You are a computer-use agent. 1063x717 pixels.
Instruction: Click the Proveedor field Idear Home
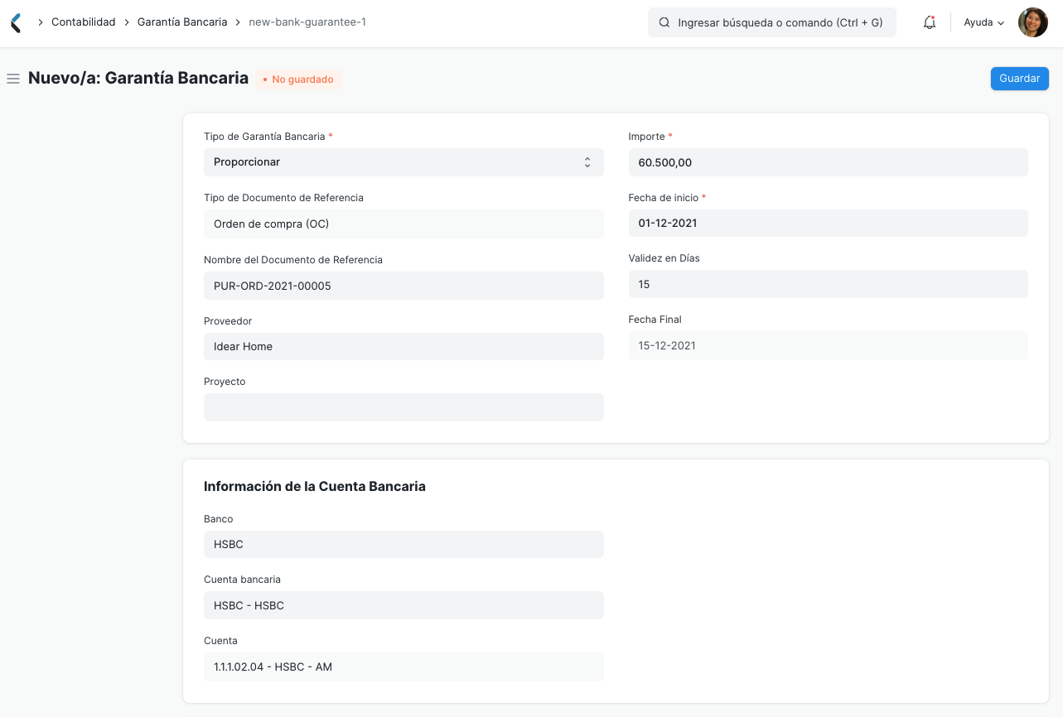403,346
